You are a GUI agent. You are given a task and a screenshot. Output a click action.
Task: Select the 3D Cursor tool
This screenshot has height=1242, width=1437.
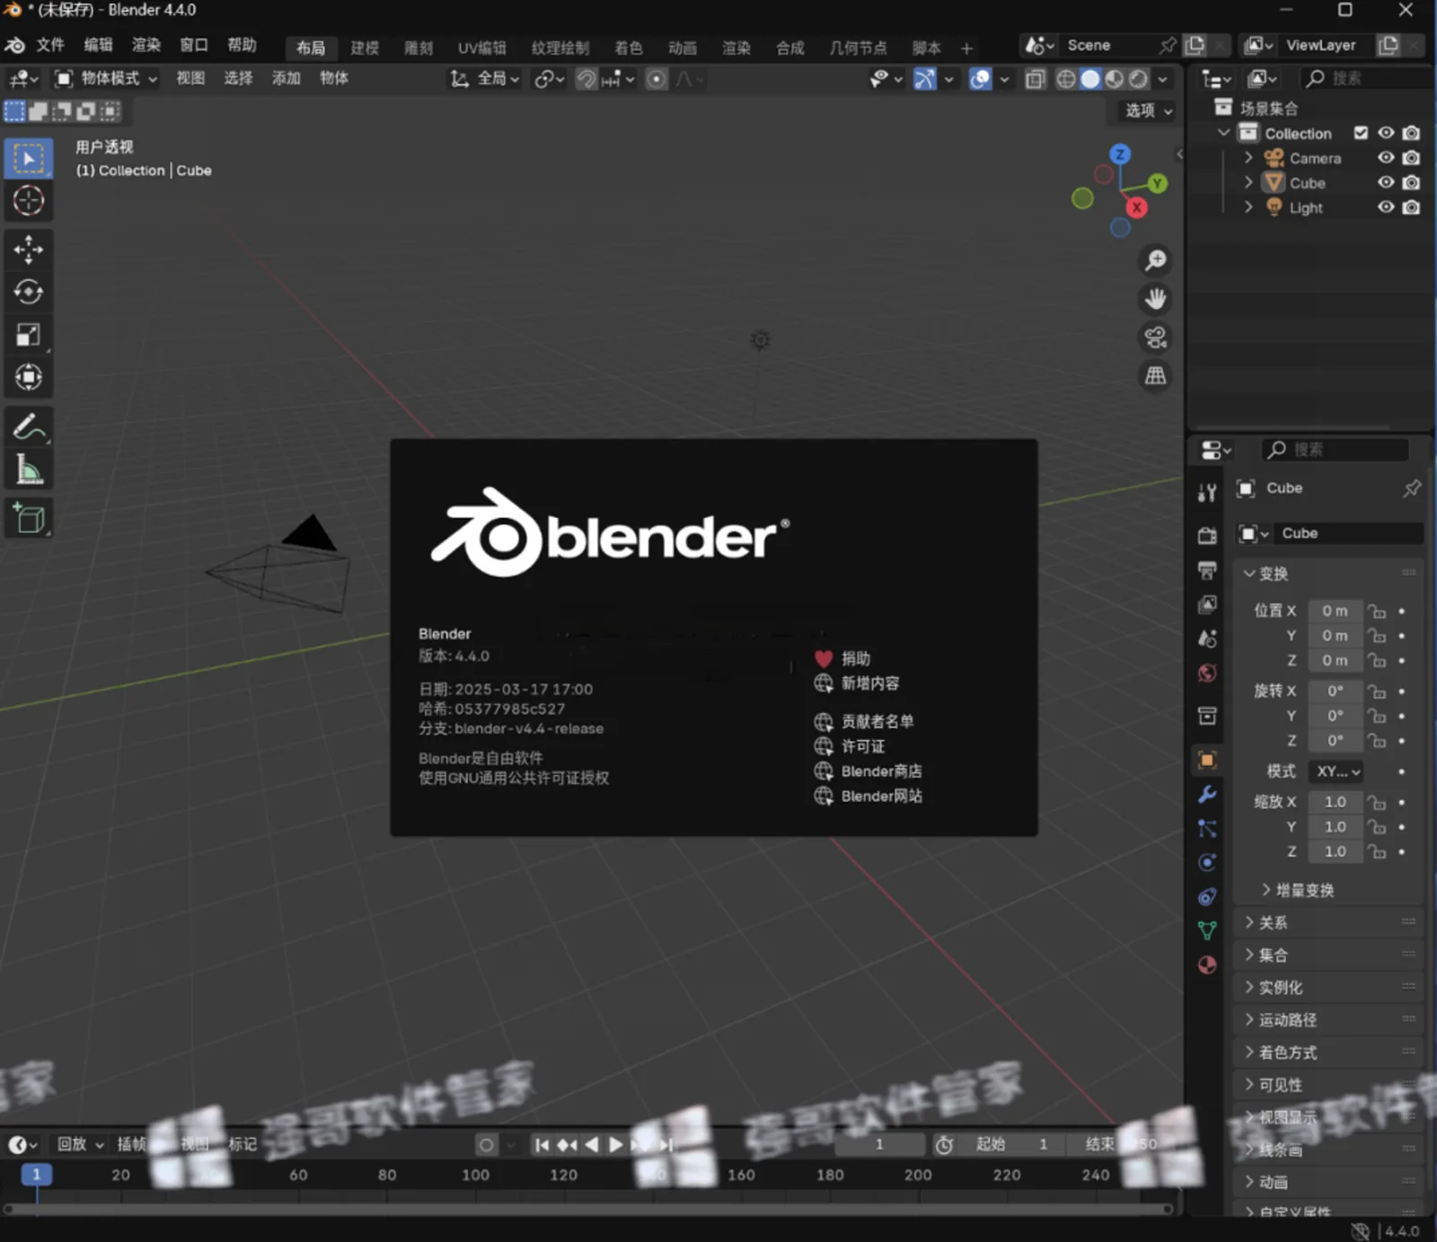click(x=29, y=200)
